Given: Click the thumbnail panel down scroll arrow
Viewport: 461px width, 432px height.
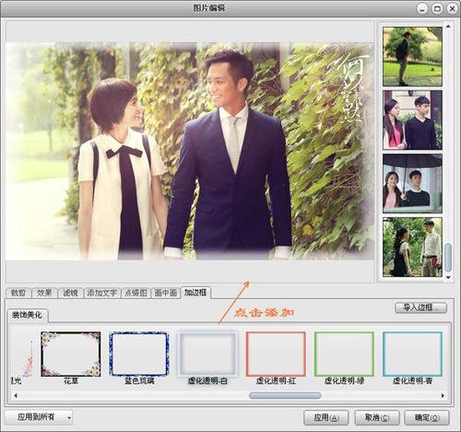Looking at the screenshot, I should pos(448,278).
